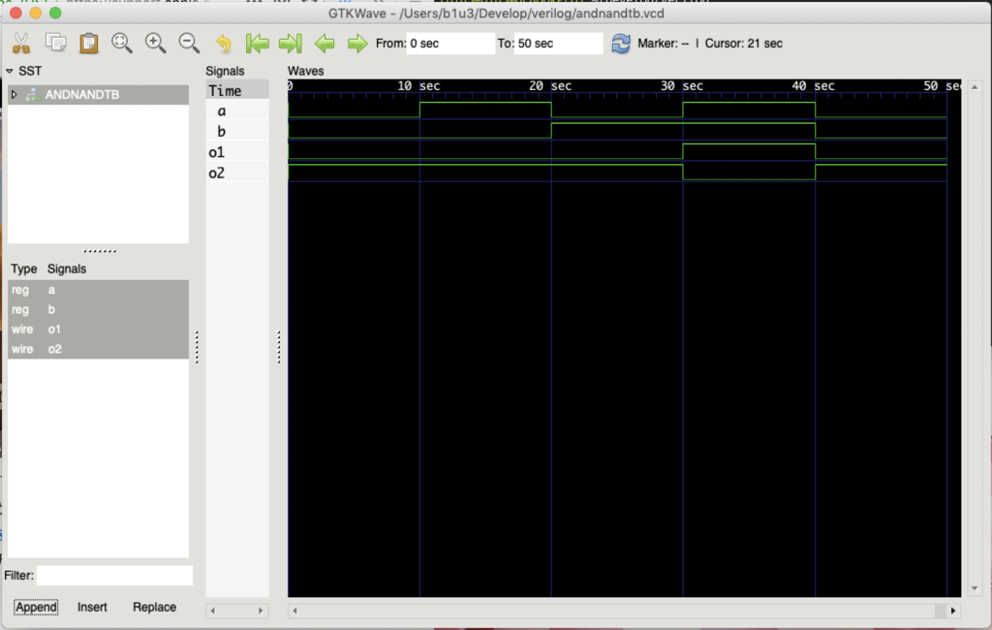Find previous edge with left green arrow
This screenshot has width=992, height=630.
pos(325,43)
